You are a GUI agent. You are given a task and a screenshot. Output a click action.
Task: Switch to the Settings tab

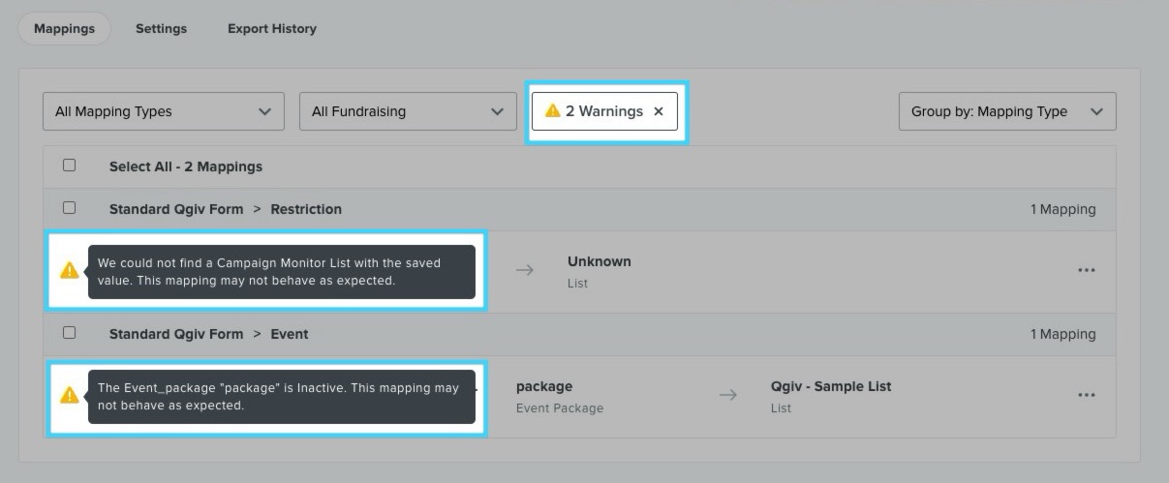[161, 28]
